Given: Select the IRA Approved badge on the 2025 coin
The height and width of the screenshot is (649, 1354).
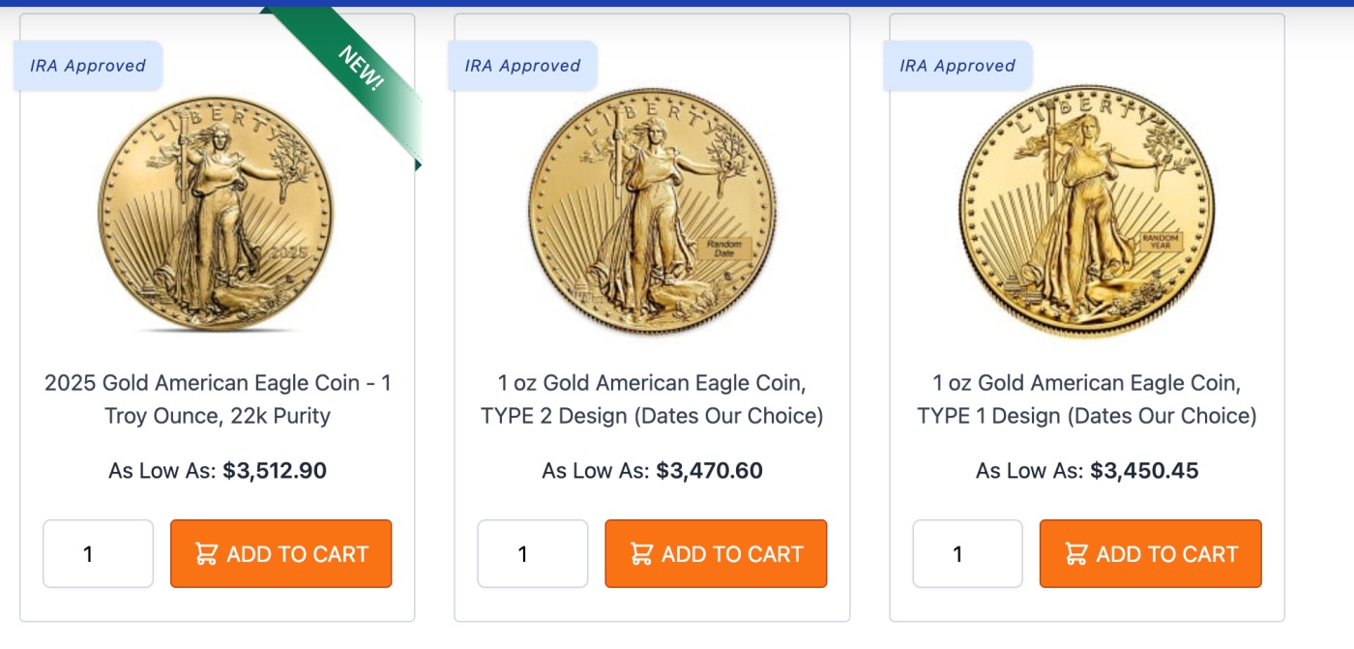Looking at the screenshot, I should (x=87, y=65).
